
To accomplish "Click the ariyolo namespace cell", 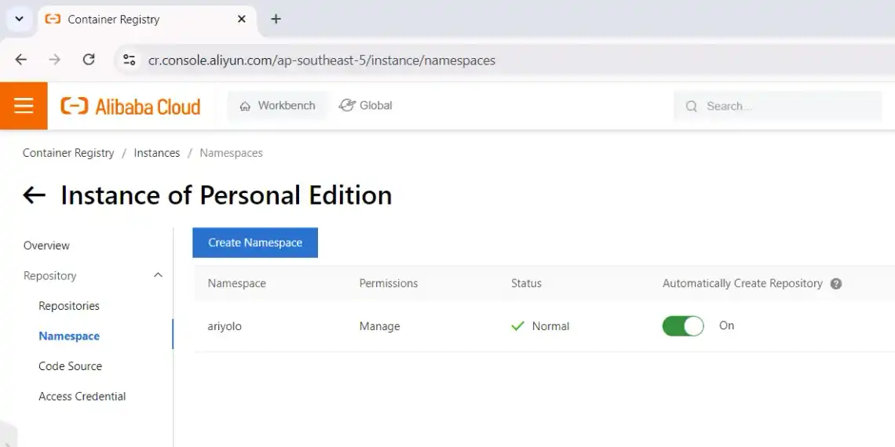I will (x=225, y=327).
